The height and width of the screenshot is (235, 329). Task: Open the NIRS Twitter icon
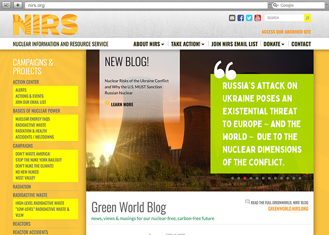pos(249,18)
